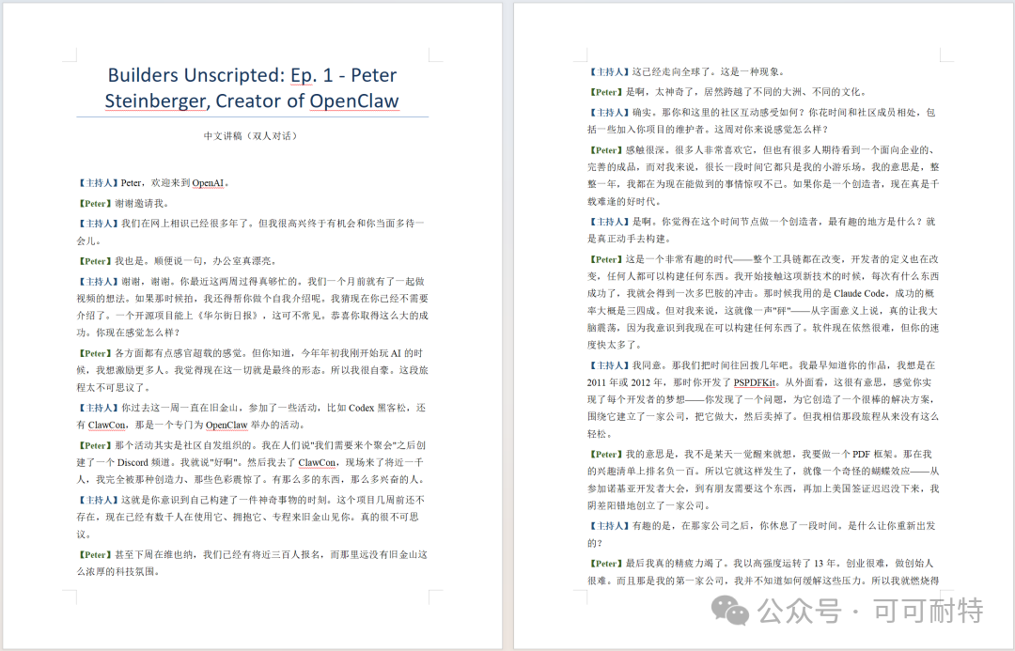Click the phrase "诺基亚开发者大会"
Viewport: 1015px width, 651px height.
tap(646, 488)
